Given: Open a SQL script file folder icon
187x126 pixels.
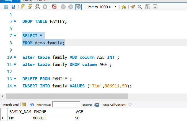Looking at the screenshot, I should [x=6, y=7].
